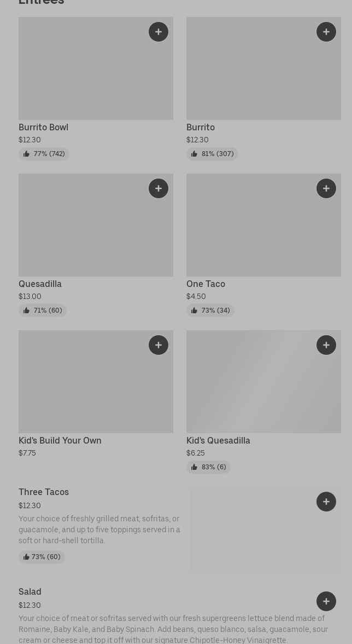
Task: Click Burrito 81% thumbs-up rating badge
Action: pos(212,154)
